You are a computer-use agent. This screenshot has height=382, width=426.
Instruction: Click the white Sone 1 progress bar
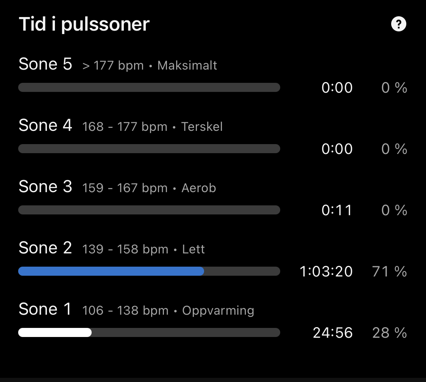tap(55, 332)
